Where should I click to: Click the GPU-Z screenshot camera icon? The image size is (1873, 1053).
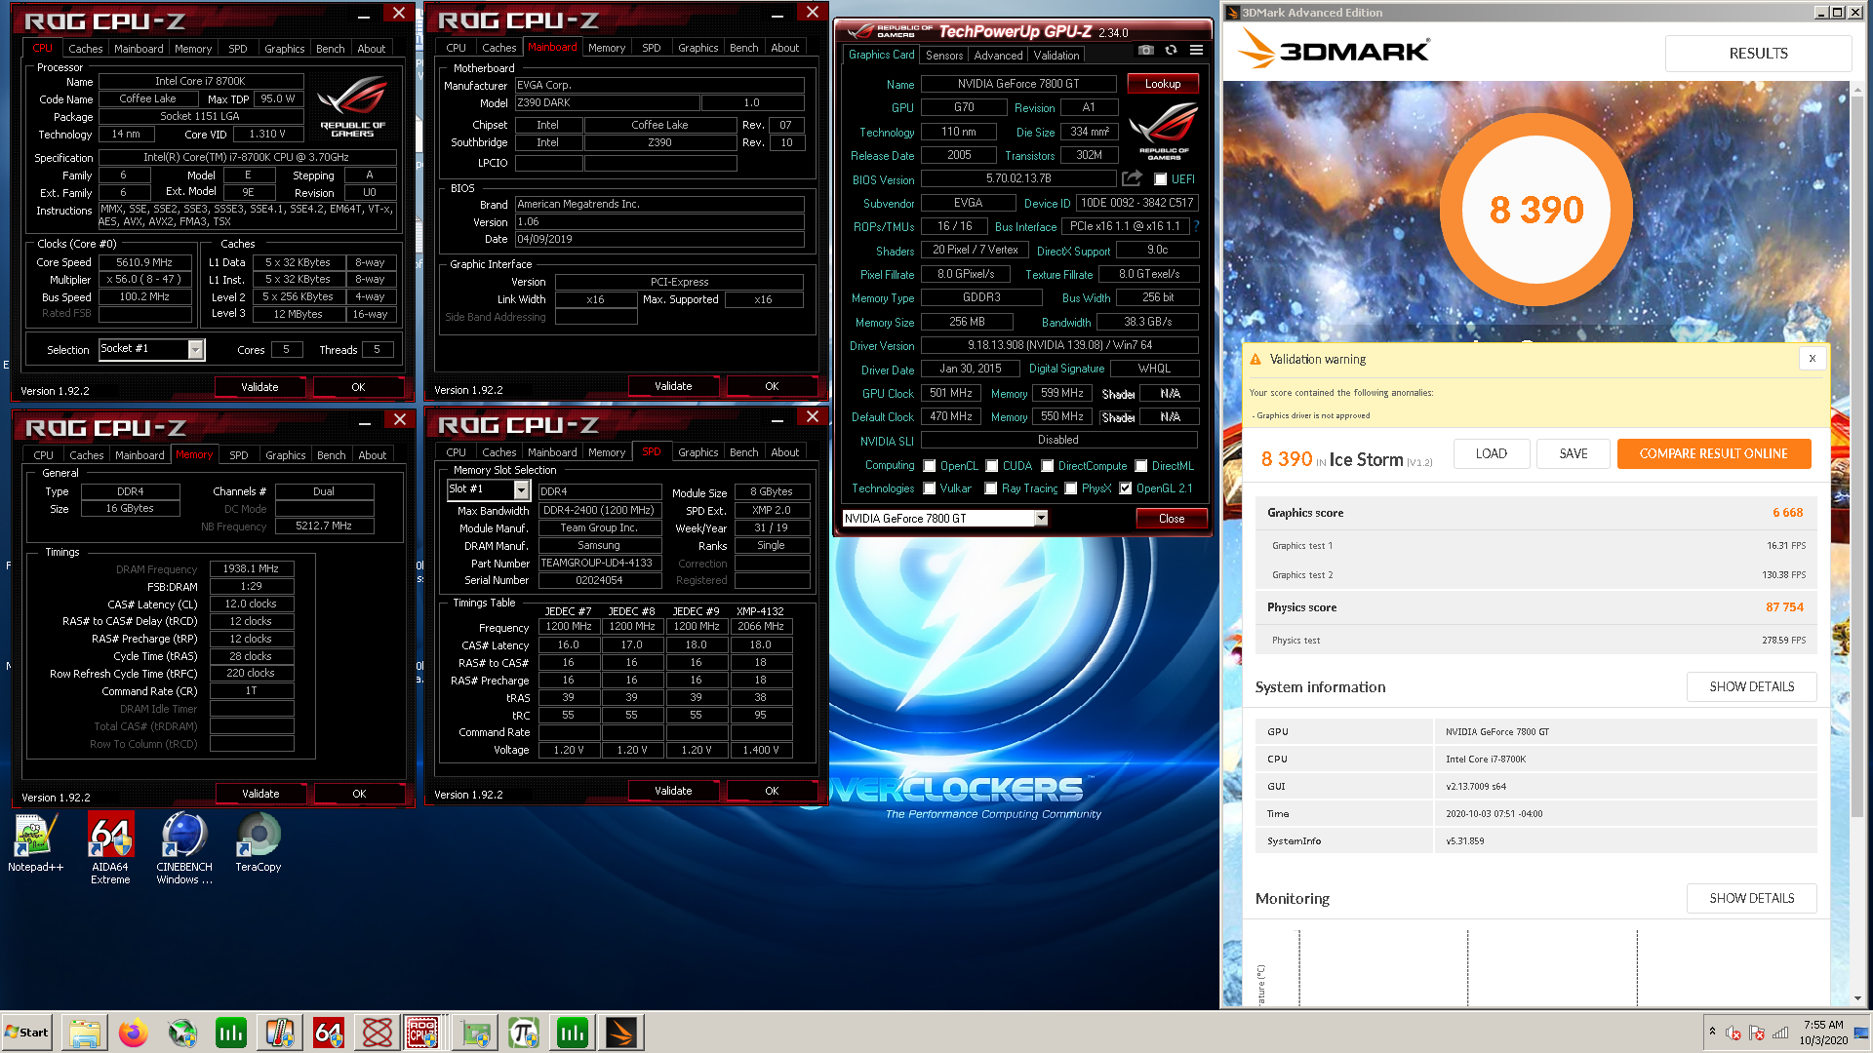[x=1145, y=50]
